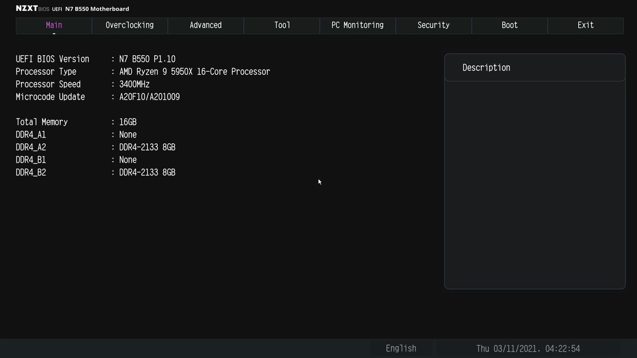Go to the Advanced tab

[206, 25]
